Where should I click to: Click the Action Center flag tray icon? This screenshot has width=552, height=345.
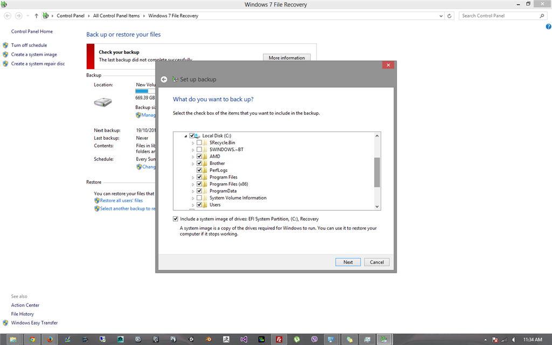tap(495, 340)
